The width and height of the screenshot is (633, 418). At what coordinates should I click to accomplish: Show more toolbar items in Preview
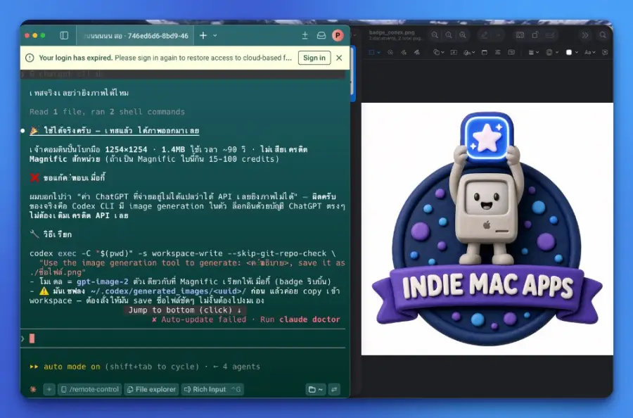584,35
